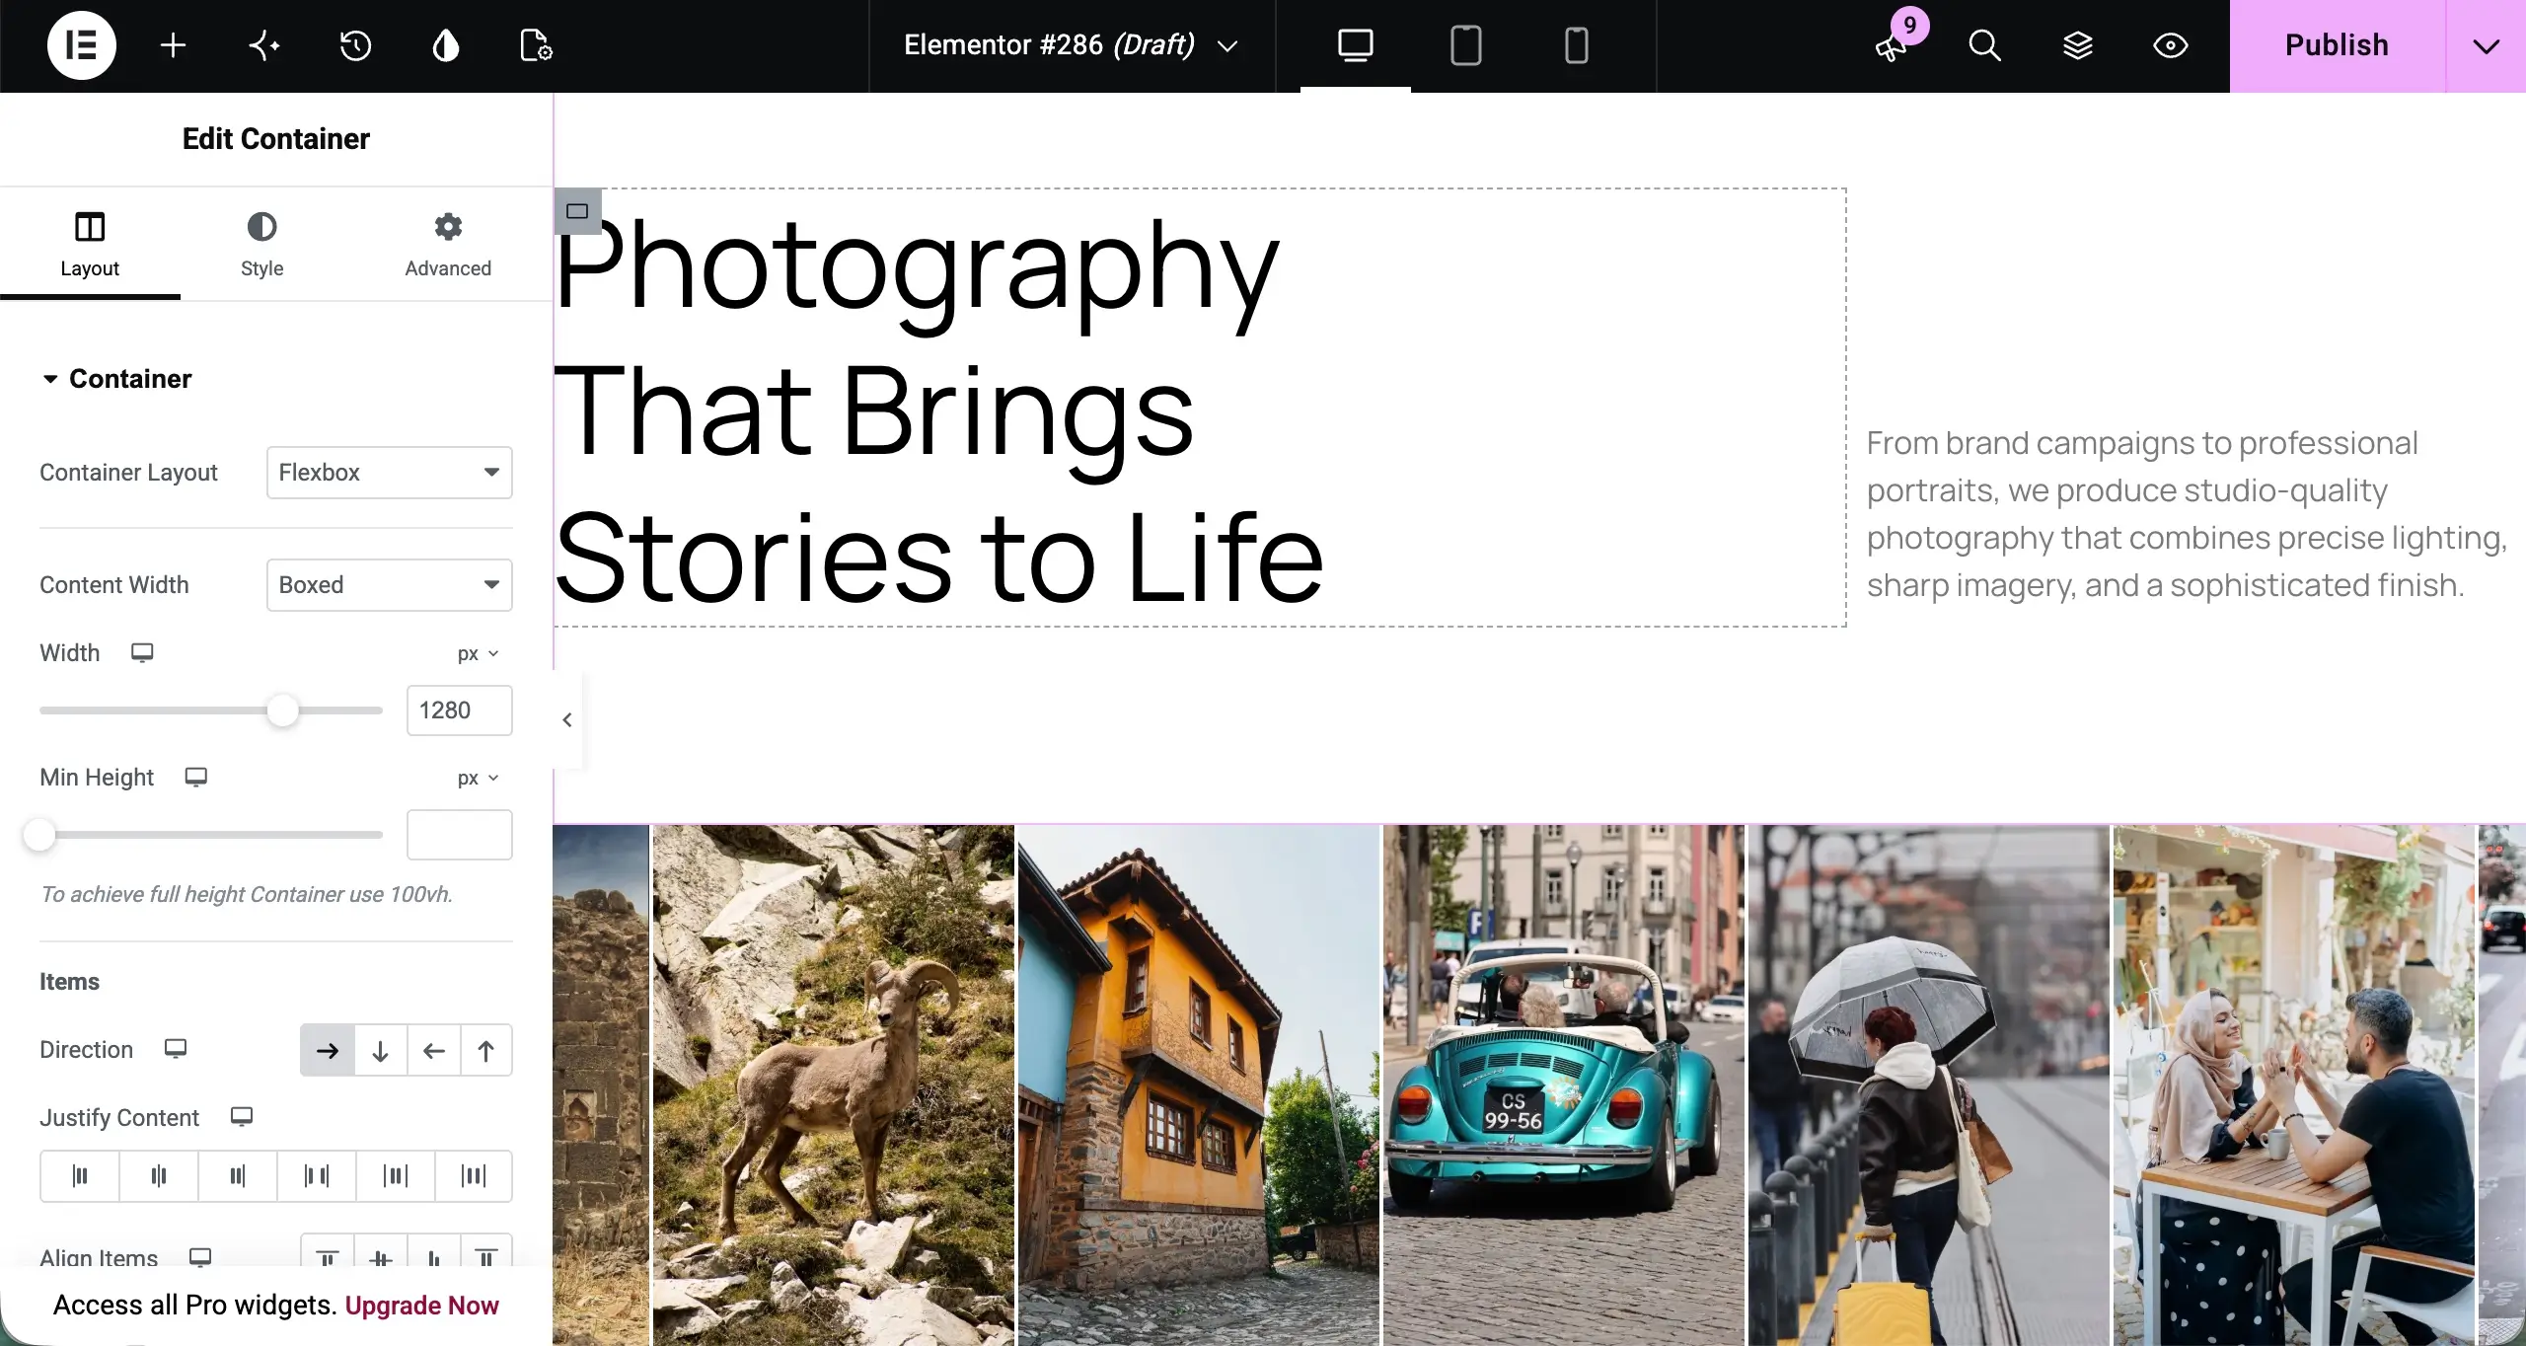Click the Min Height slider handle

tap(39, 835)
